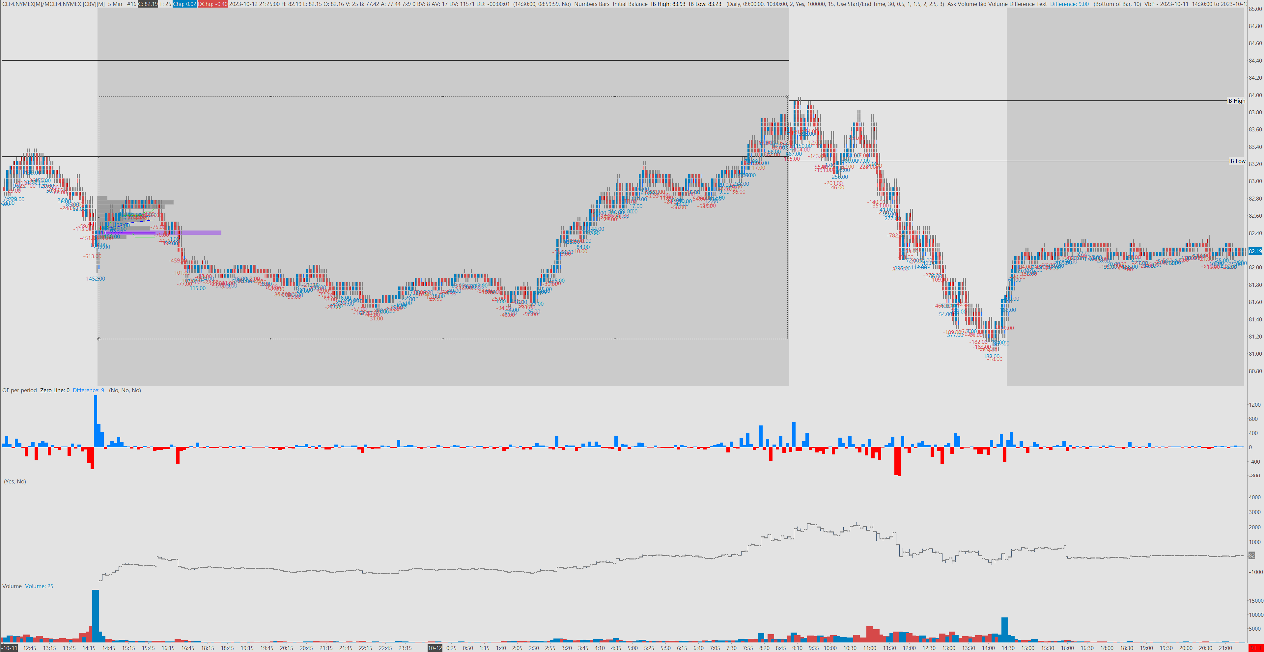Click the IB Low line label
The image size is (1264, 652).
[x=1237, y=161]
